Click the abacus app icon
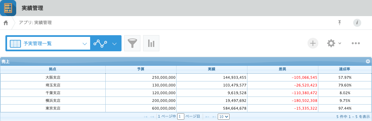Image resolution: width=372 pixels, height=121 pixels. tap(8, 8)
